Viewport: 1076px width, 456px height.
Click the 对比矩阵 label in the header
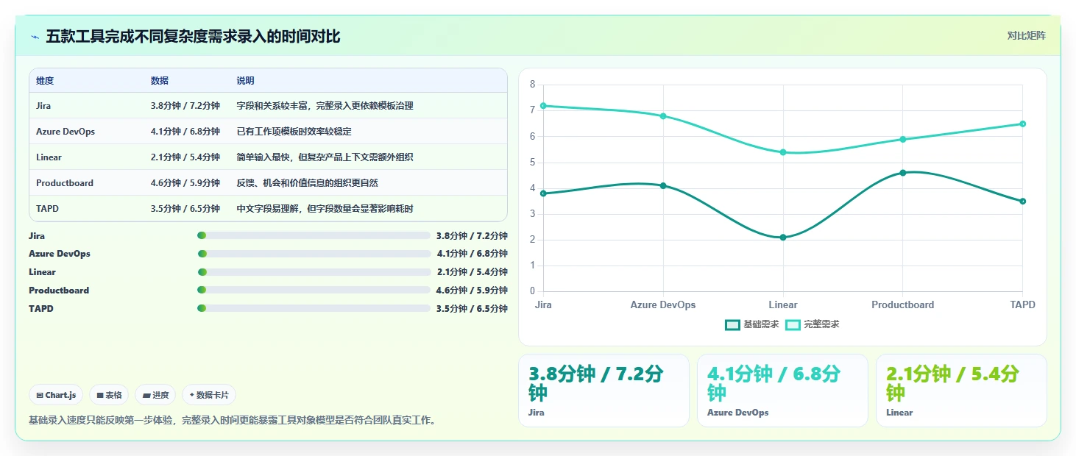point(1026,35)
